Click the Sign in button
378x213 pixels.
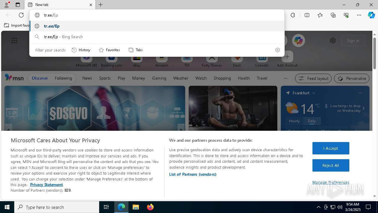[x=353, y=41]
